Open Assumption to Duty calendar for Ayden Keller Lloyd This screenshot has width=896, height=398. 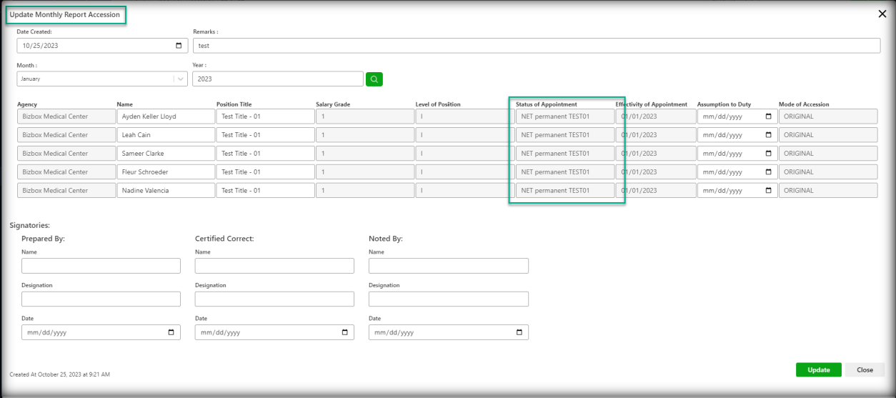click(769, 116)
